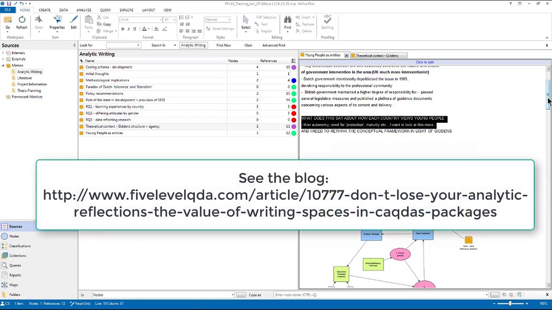This screenshot has height=310, width=552.
Task: Adjust the zoom slider in status bar
Action: (x=510, y=304)
